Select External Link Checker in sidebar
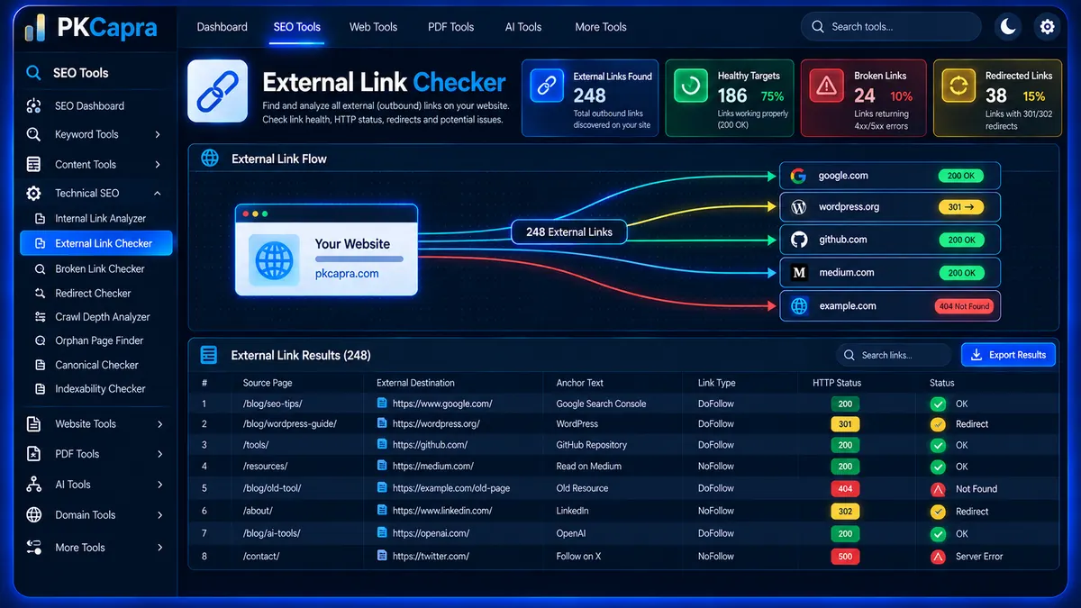The image size is (1081, 608). coord(96,243)
